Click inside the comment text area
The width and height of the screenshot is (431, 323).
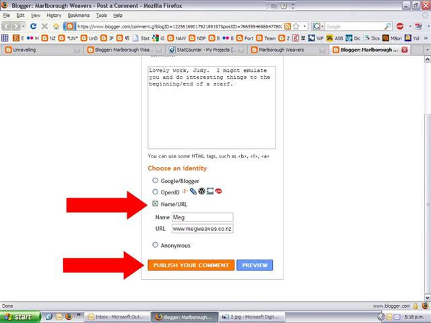click(211, 108)
